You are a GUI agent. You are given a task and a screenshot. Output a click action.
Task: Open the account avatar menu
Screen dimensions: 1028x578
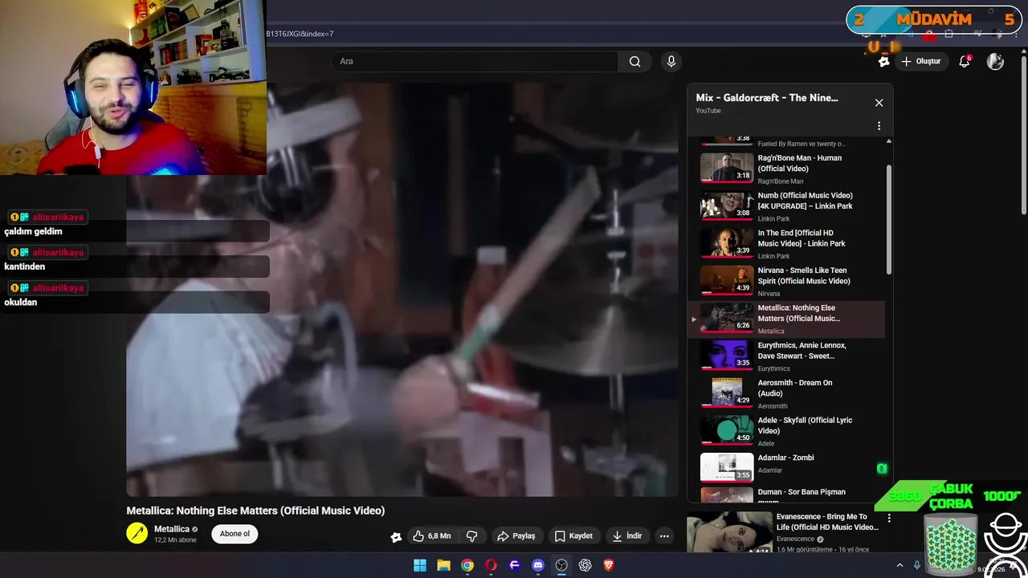tap(995, 62)
